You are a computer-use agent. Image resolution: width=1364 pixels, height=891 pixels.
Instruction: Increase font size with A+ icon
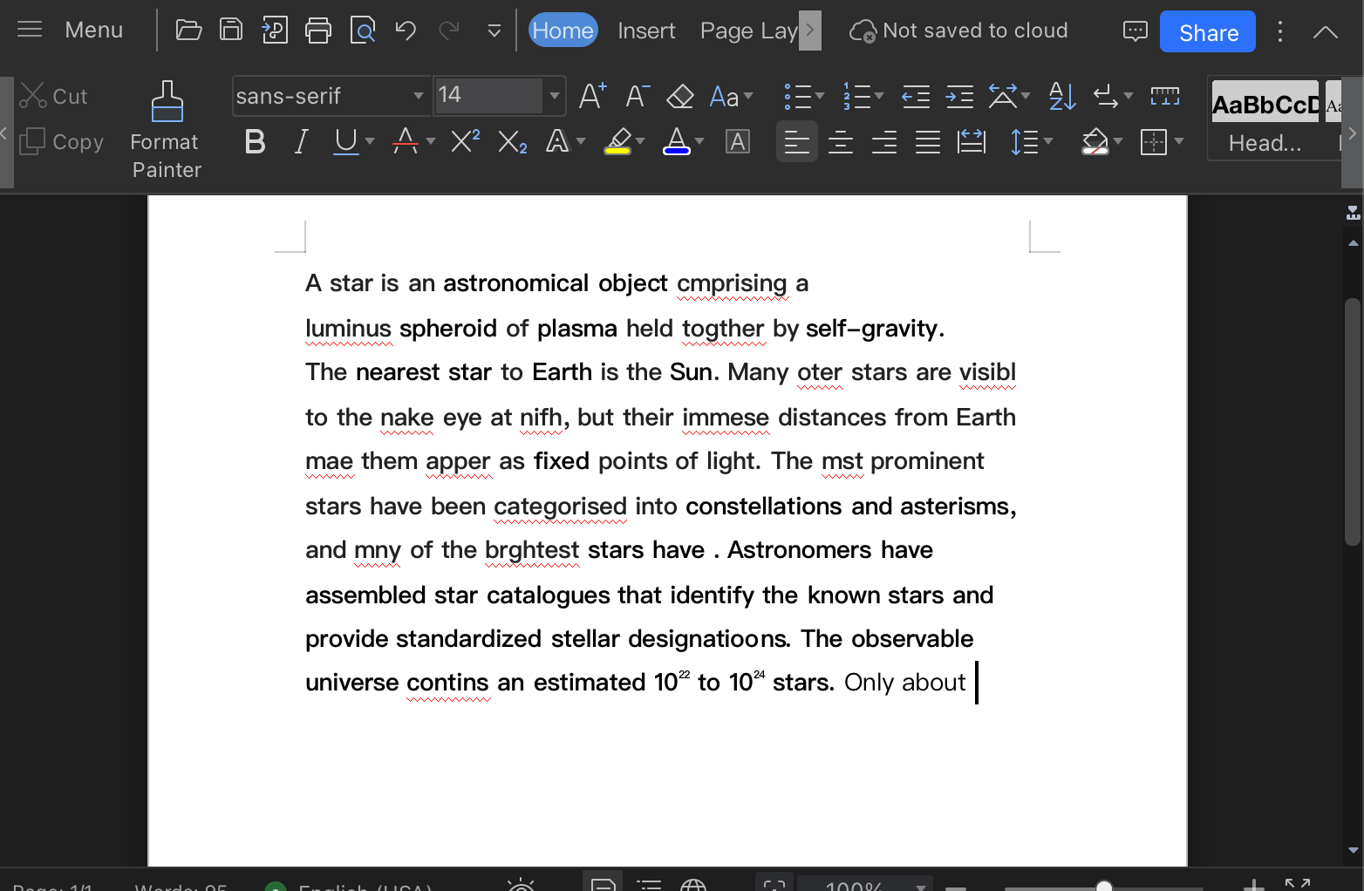[591, 96]
